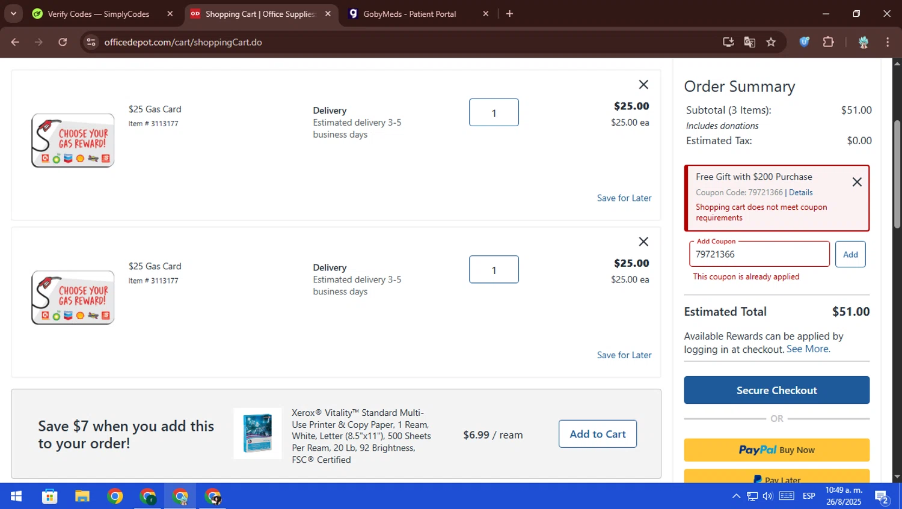Remove the first $25 Gas Card item
Screen dimensions: 902x509
[x=643, y=85]
